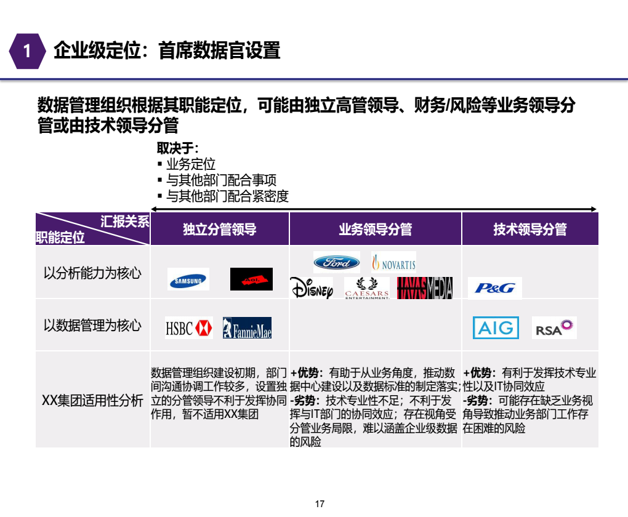The width and height of the screenshot is (628, 517).
Task: Select the Fannie Mae logo
Action: (247, 328)
